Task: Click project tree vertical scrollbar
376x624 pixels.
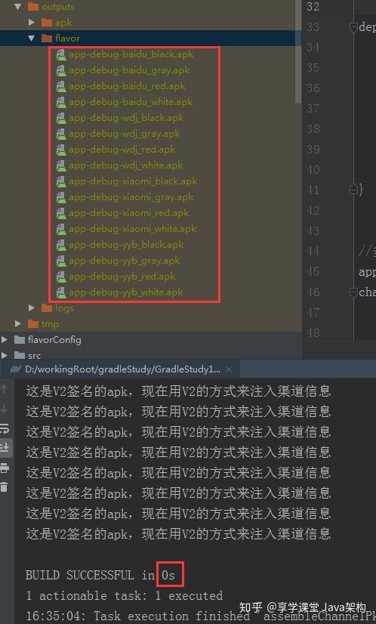Action: click(298, 51)
